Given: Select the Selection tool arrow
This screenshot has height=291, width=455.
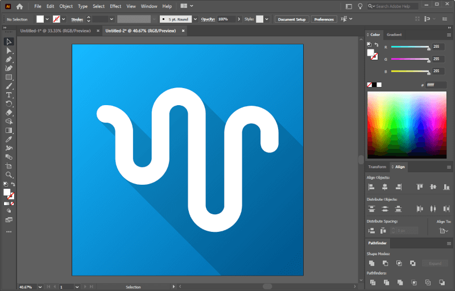Looking at the screenshot, I should pos(9,41).
